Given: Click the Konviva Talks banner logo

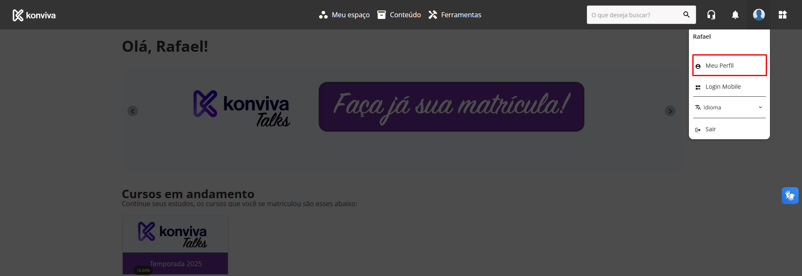Looking at the screenshot, I should tap(241, 108).
